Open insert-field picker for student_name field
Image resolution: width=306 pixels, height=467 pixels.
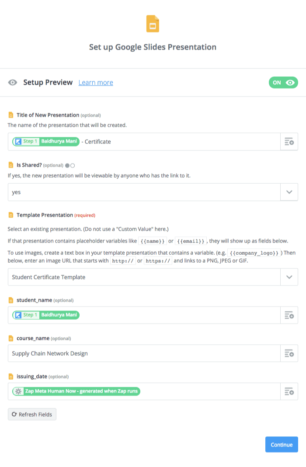coord(289,315)
